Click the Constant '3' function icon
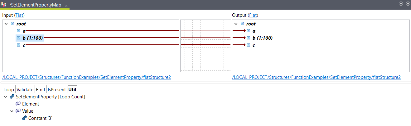 24,118
